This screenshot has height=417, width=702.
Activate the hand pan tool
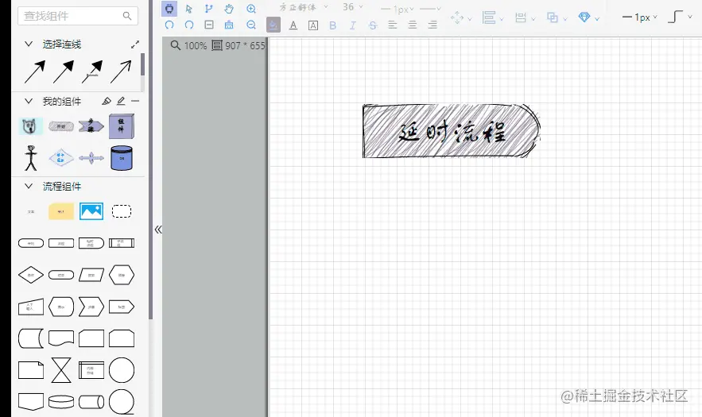coord(229,9)
